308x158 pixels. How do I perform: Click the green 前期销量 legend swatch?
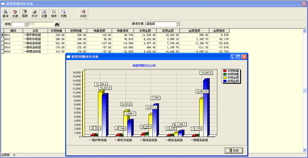[225, 74]
